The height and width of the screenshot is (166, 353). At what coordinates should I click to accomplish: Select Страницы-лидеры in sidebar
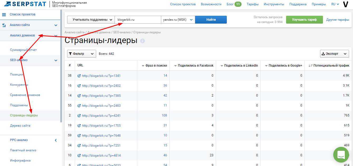(x=24, y=115)
